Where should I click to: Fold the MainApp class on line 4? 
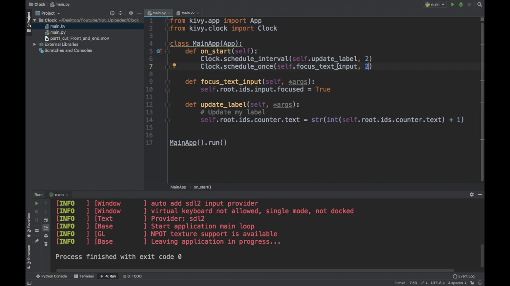click(167, 44)
